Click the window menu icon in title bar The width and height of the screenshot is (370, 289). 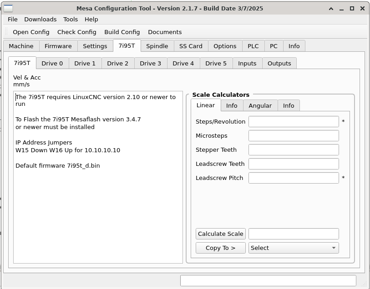click(8, 8)
